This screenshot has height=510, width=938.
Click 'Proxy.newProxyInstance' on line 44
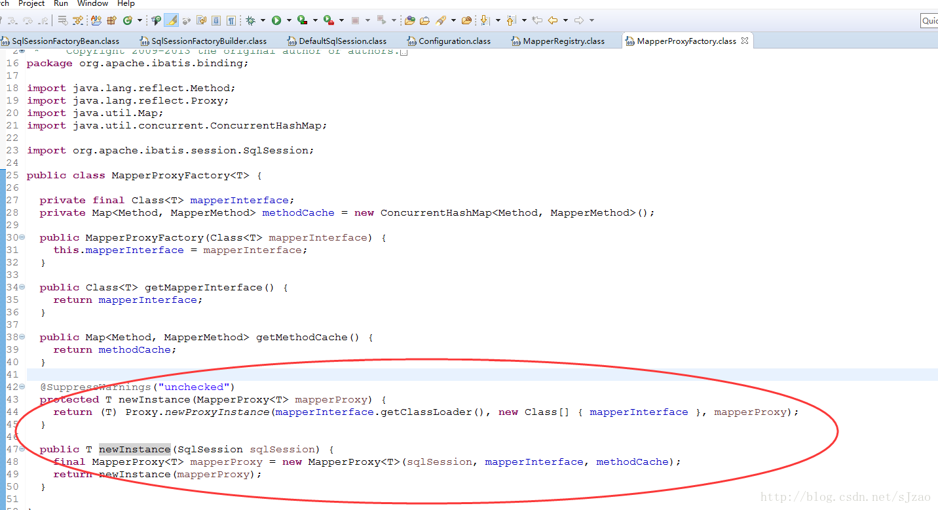pos(197,412)
